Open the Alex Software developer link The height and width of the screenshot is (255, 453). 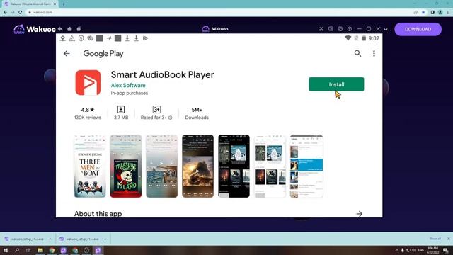[x=128, y=85]
